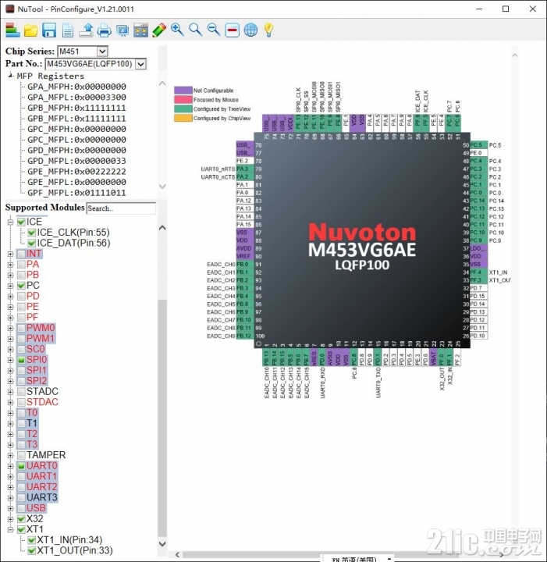Select the STDAC module label

coord(42,402)
